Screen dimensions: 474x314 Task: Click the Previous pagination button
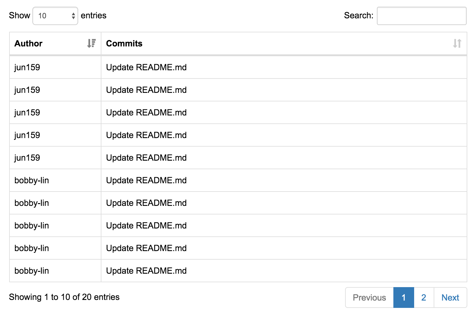tap(369, 298)
